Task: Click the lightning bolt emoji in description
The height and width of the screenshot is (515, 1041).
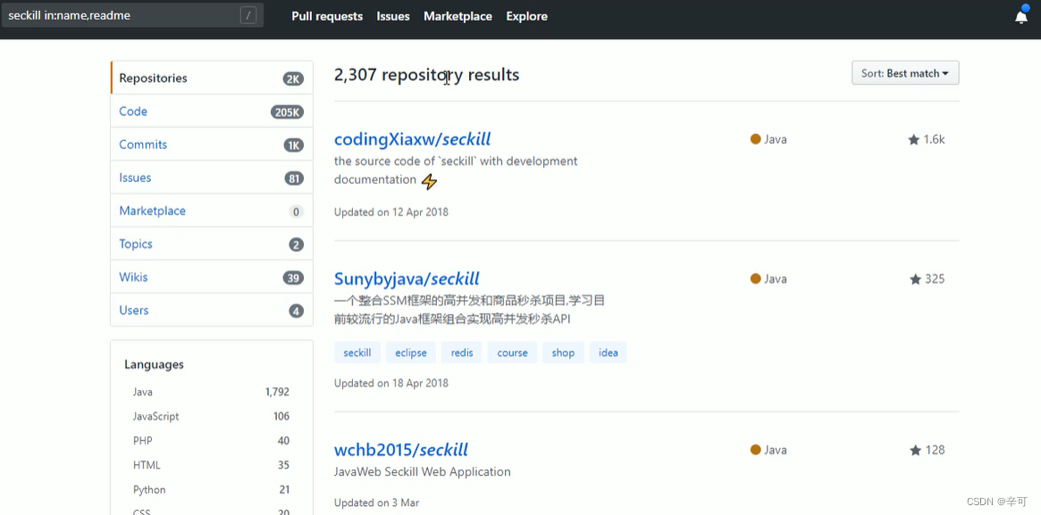Action: 430,181
